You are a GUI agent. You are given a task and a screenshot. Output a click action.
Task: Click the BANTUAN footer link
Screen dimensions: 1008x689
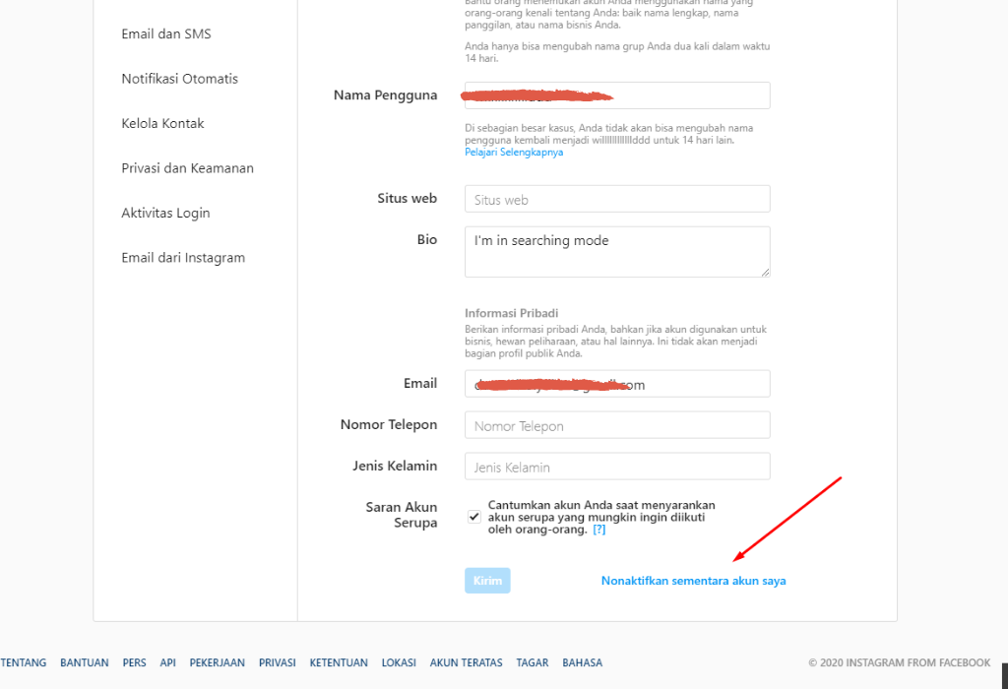click(x=85, y=663)
